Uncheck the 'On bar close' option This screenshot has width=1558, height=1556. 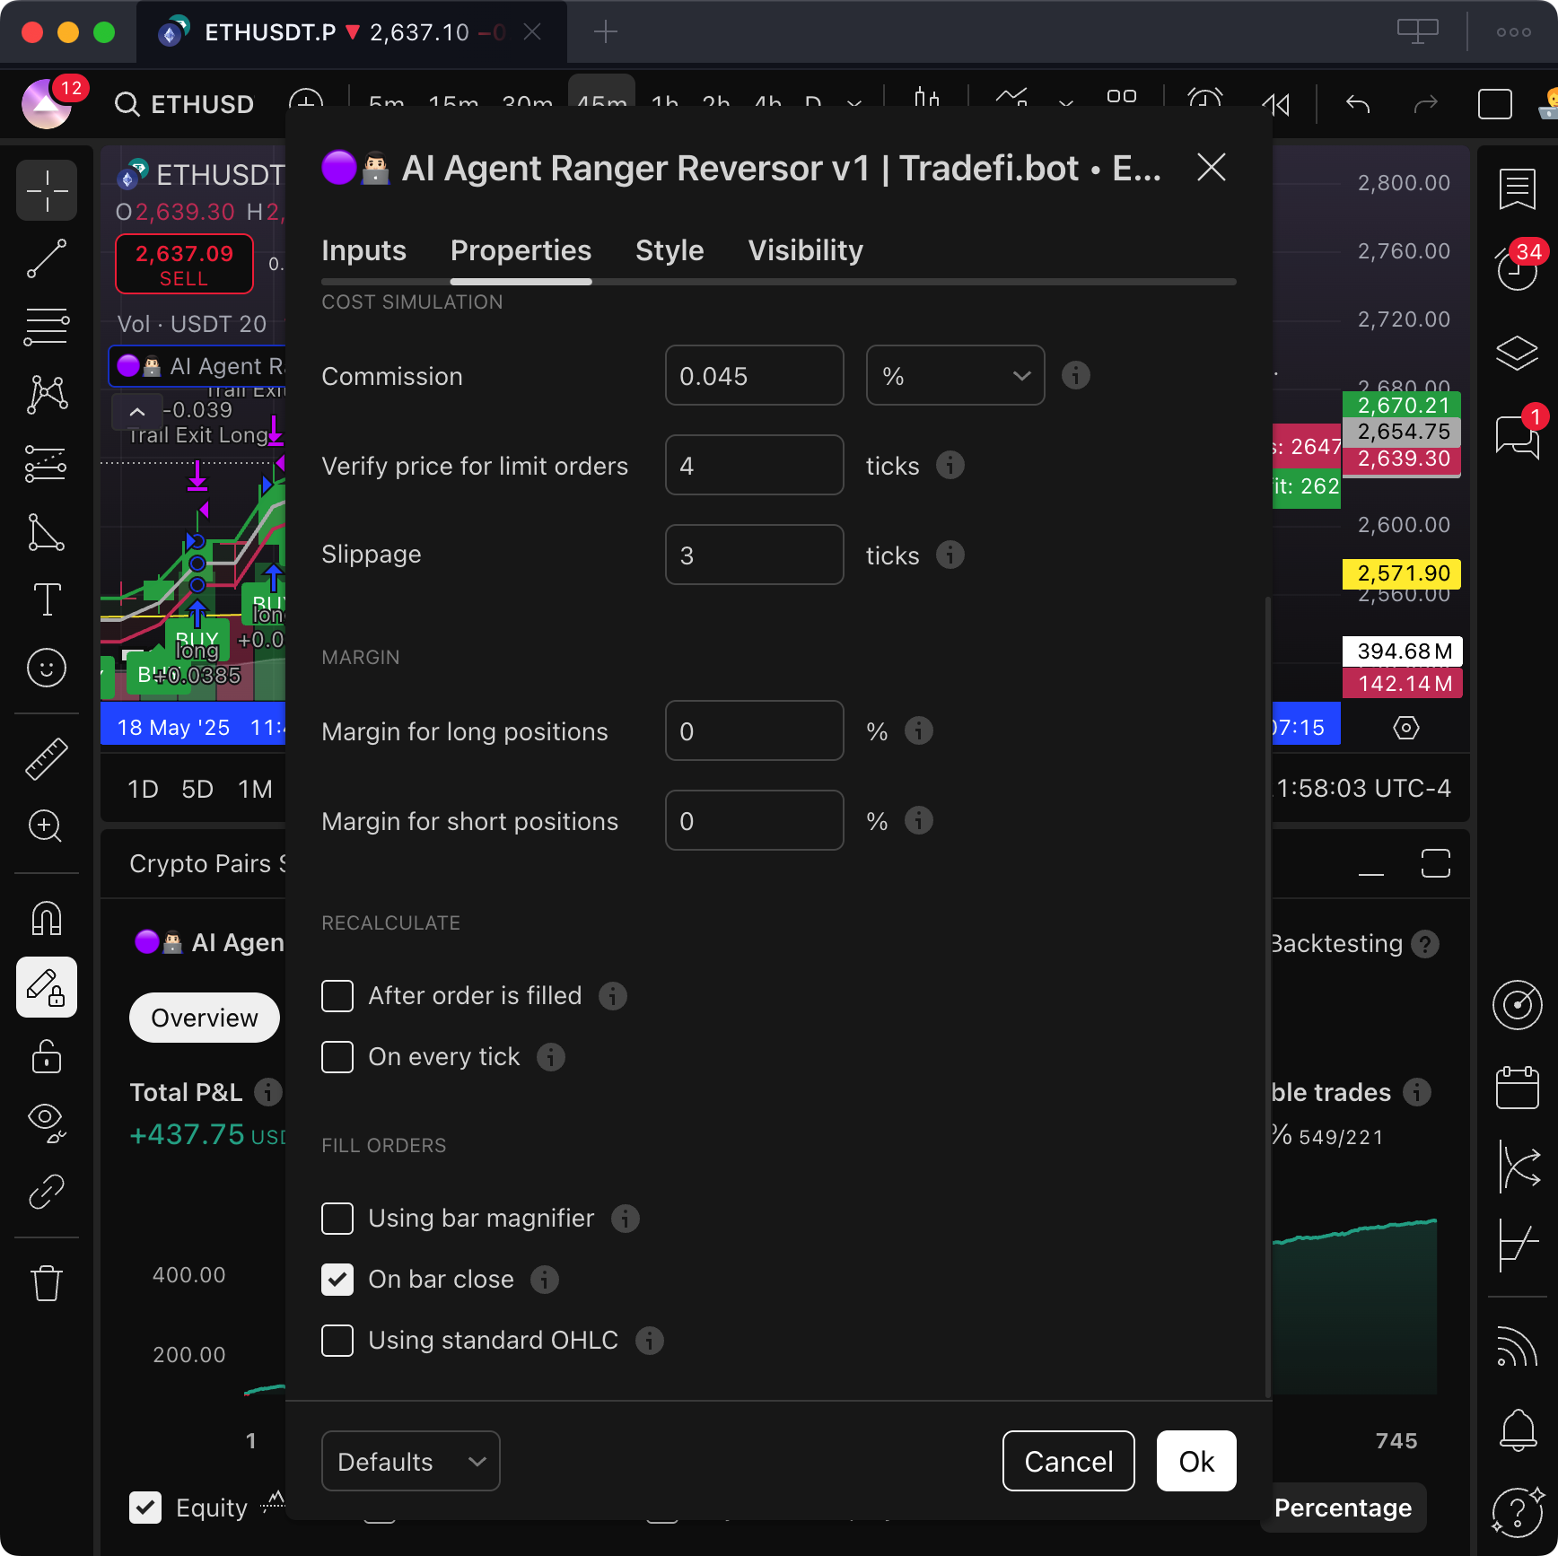coord(337,1280)
